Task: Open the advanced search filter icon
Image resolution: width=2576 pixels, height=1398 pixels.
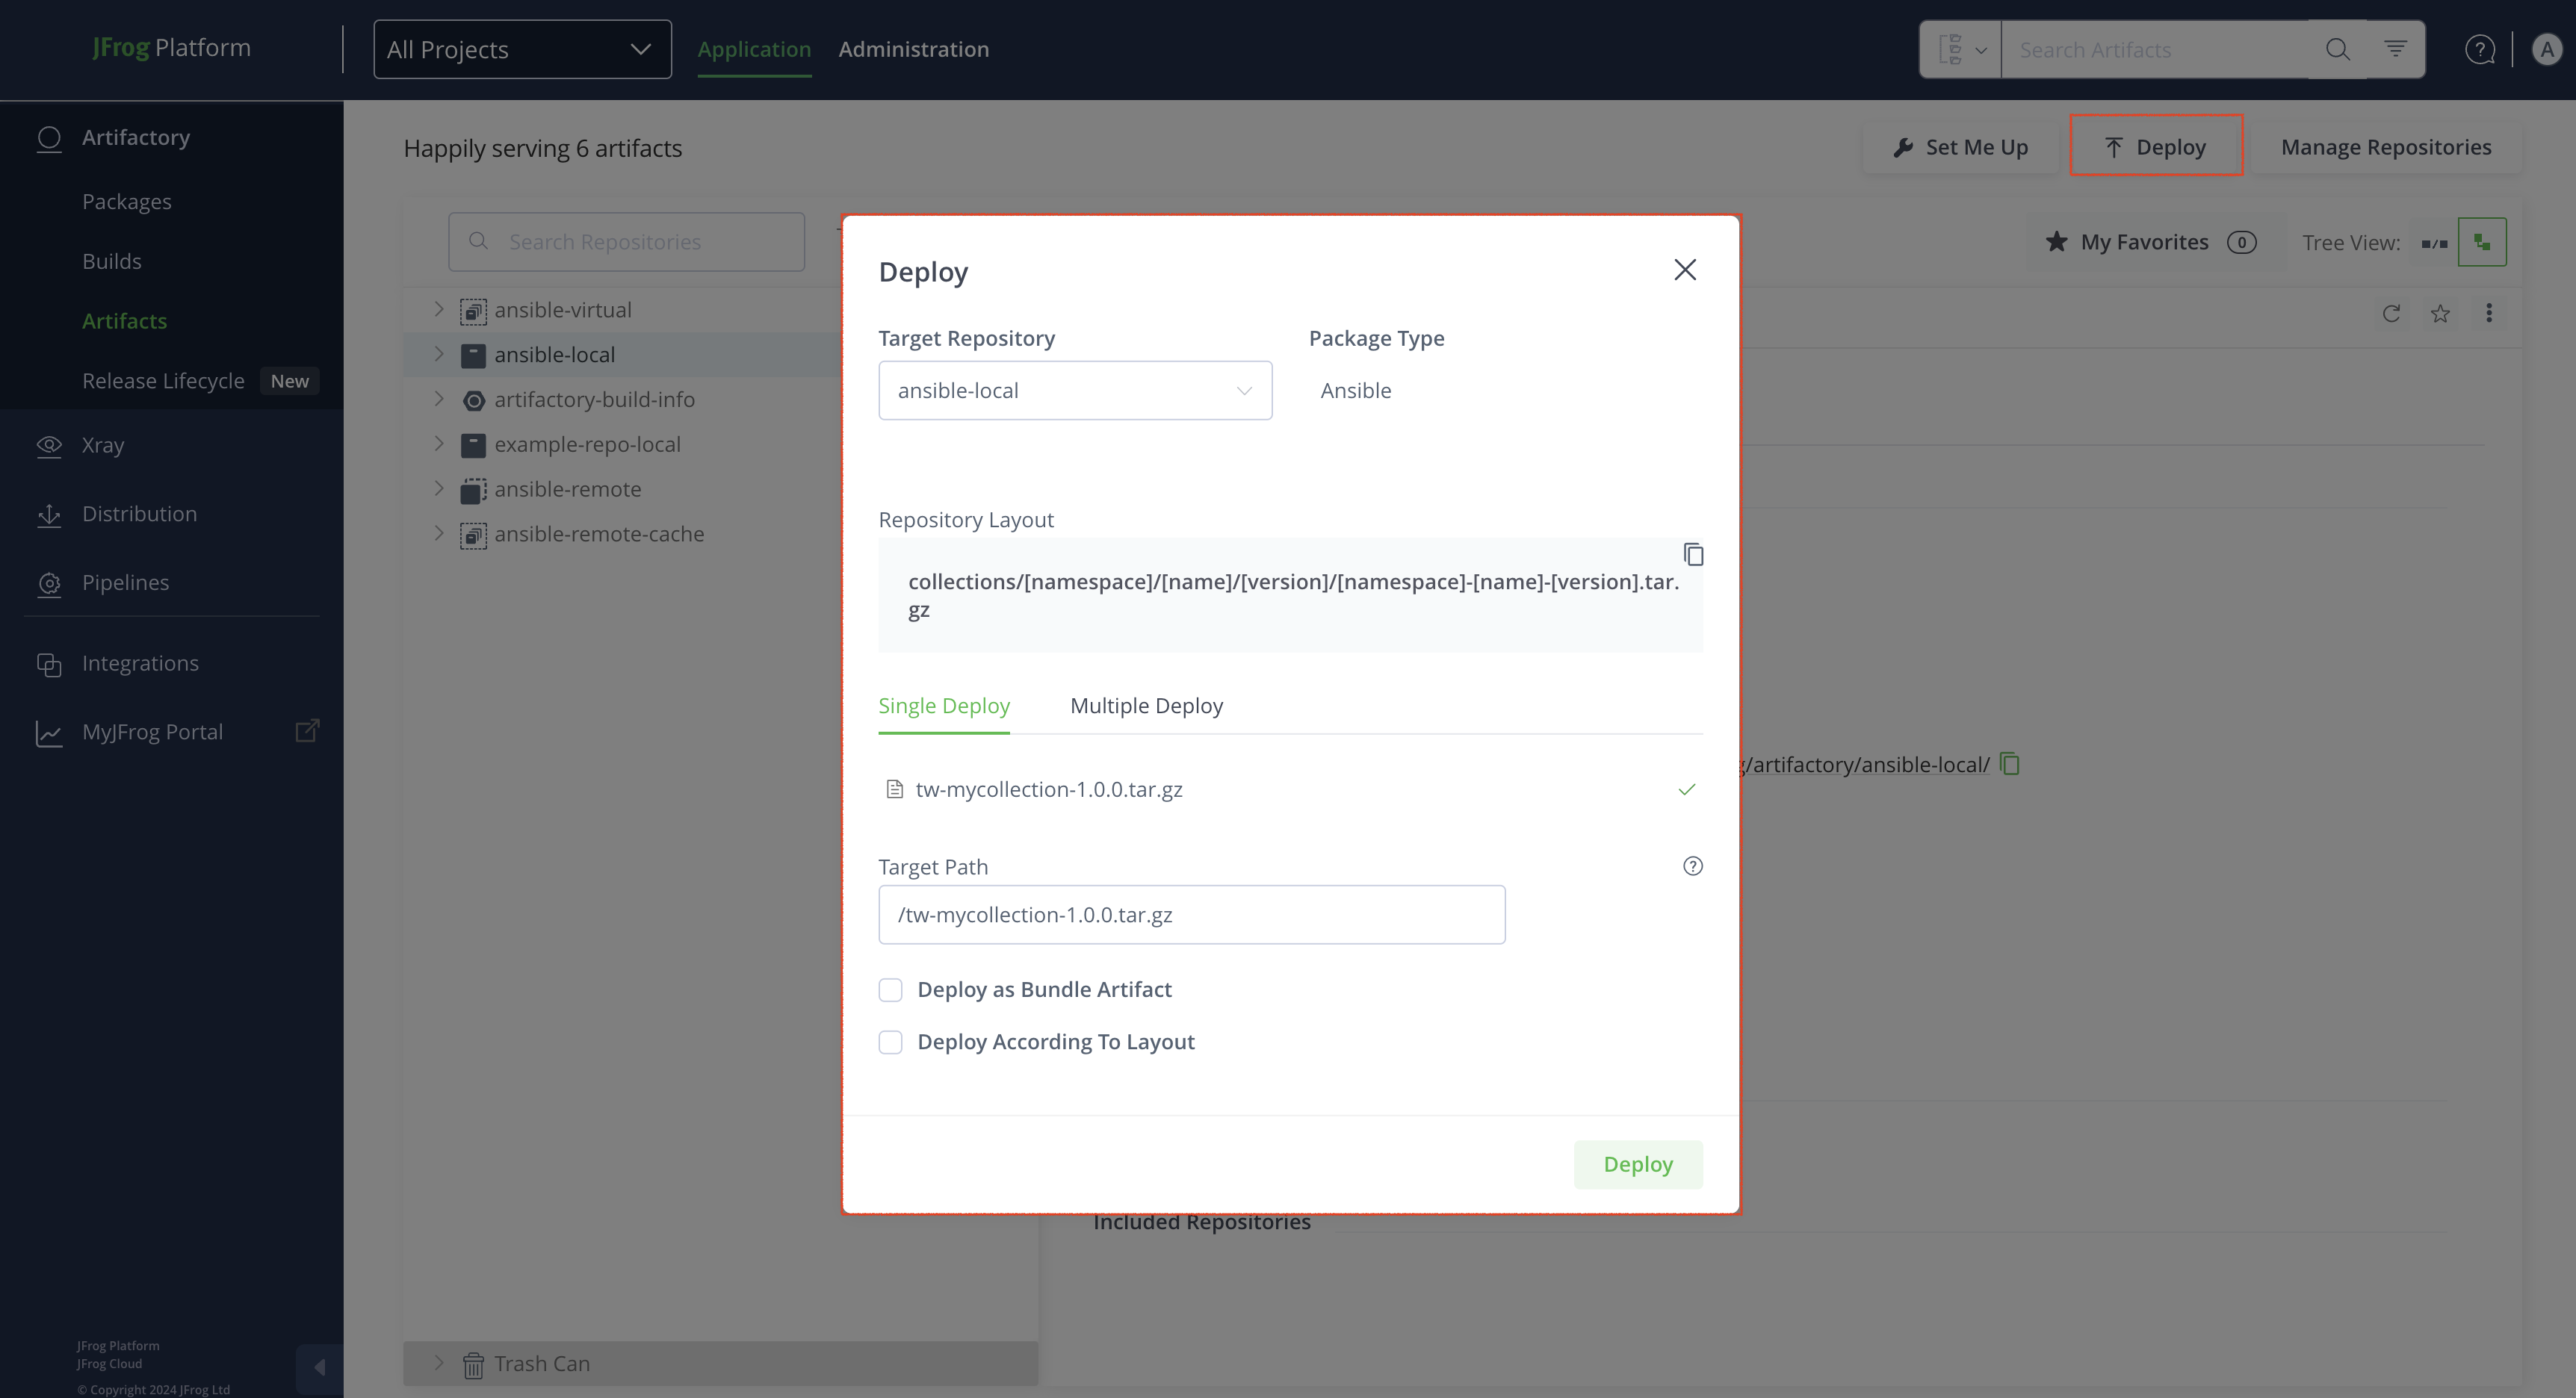Action: [x=2395, y=49]
